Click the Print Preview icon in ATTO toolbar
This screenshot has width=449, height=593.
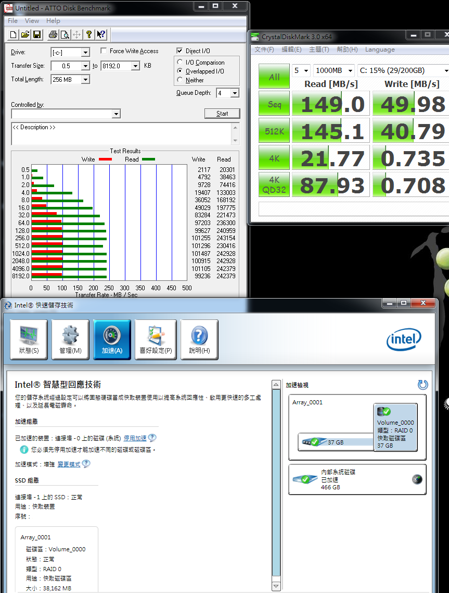65,35
